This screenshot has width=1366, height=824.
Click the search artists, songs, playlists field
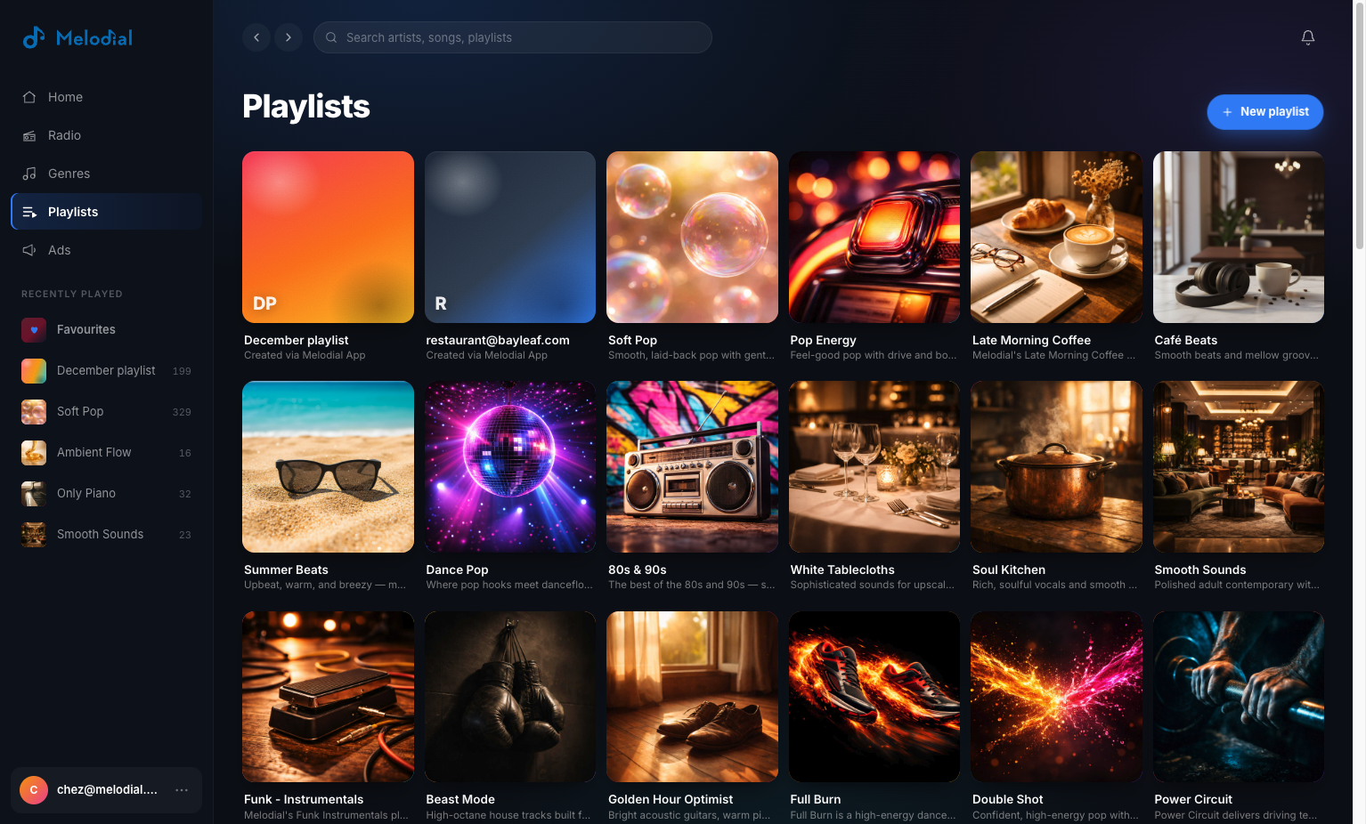513,37
